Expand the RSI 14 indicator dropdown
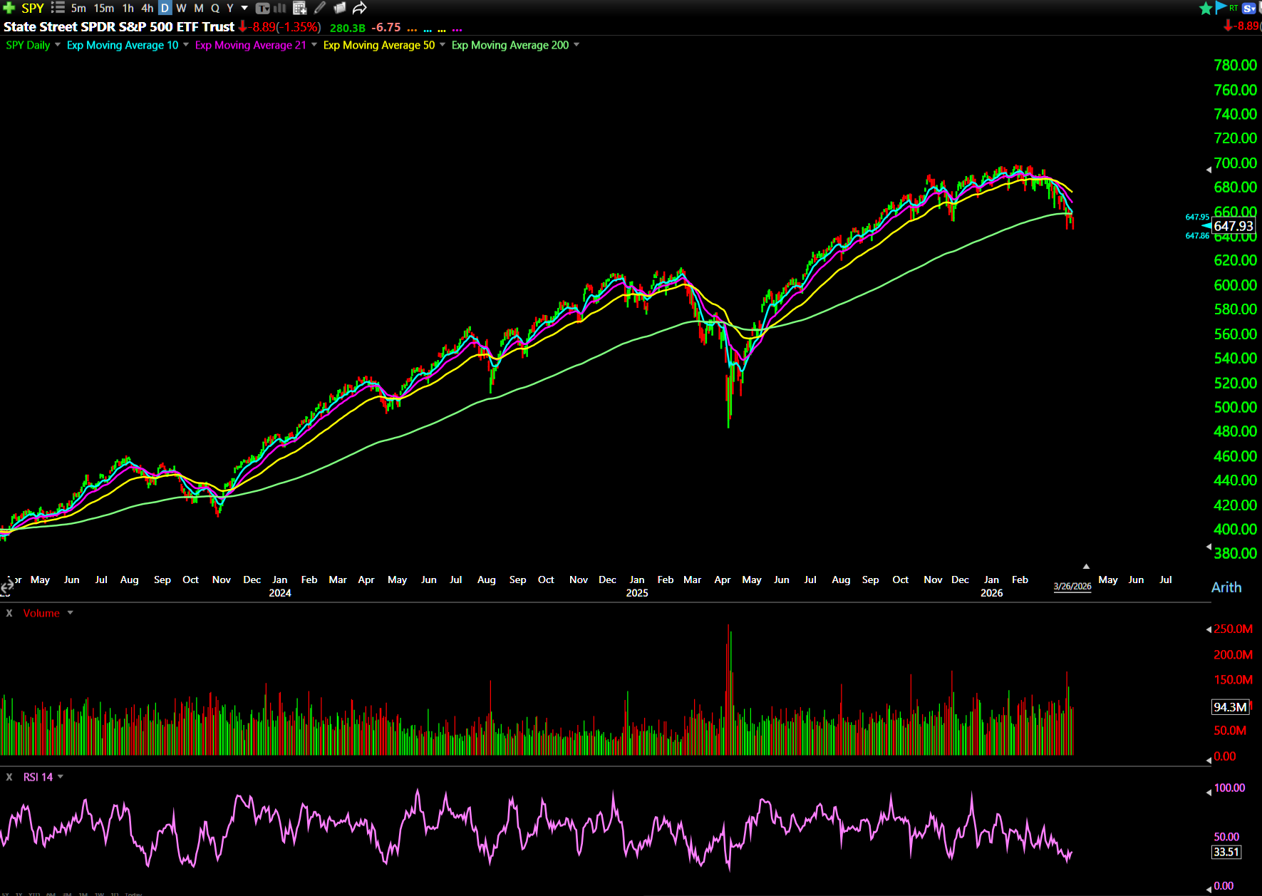1262x896 pixels. (x=61, y=777)
